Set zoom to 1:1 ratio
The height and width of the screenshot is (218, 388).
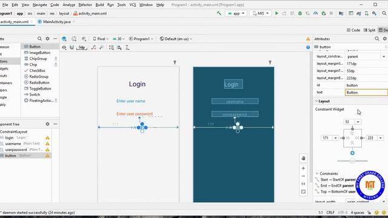point(303,184)
